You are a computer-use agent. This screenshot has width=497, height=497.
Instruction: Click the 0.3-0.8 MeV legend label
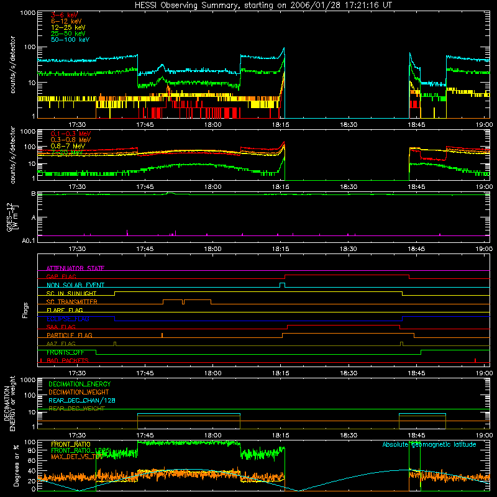(x=71, y=140)
